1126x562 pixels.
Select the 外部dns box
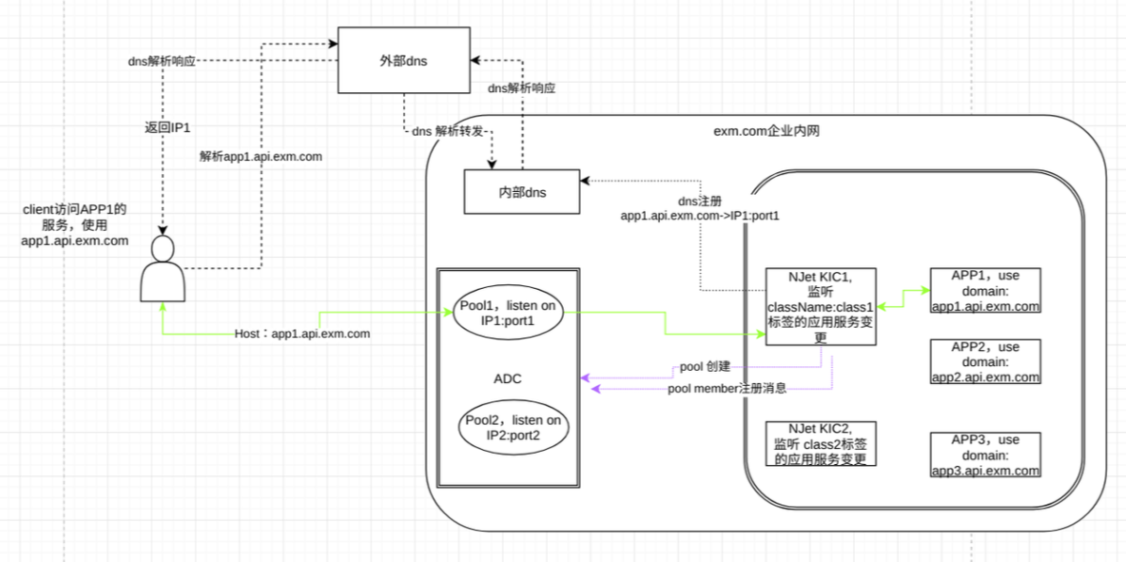(404, 61)
